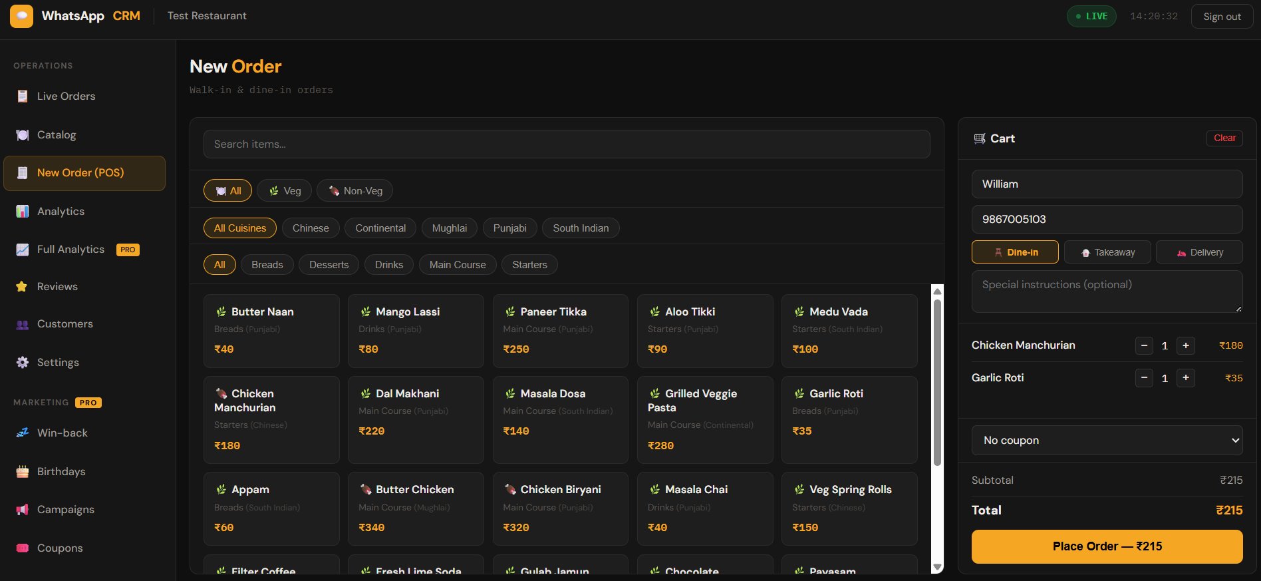
Task: Expand the No coupon dropdown
Action: [1107, 441]
